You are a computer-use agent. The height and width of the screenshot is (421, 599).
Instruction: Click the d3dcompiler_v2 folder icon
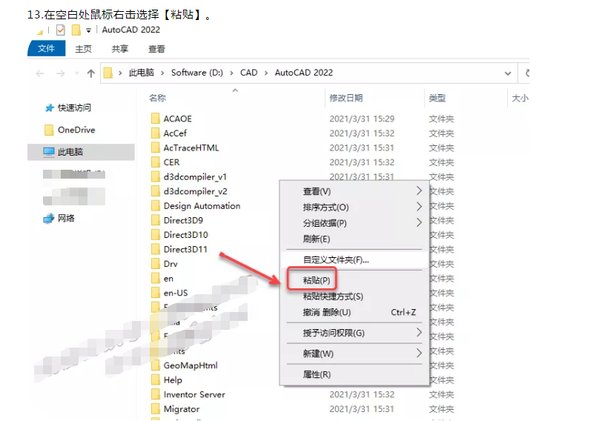(x=156, y=191)
